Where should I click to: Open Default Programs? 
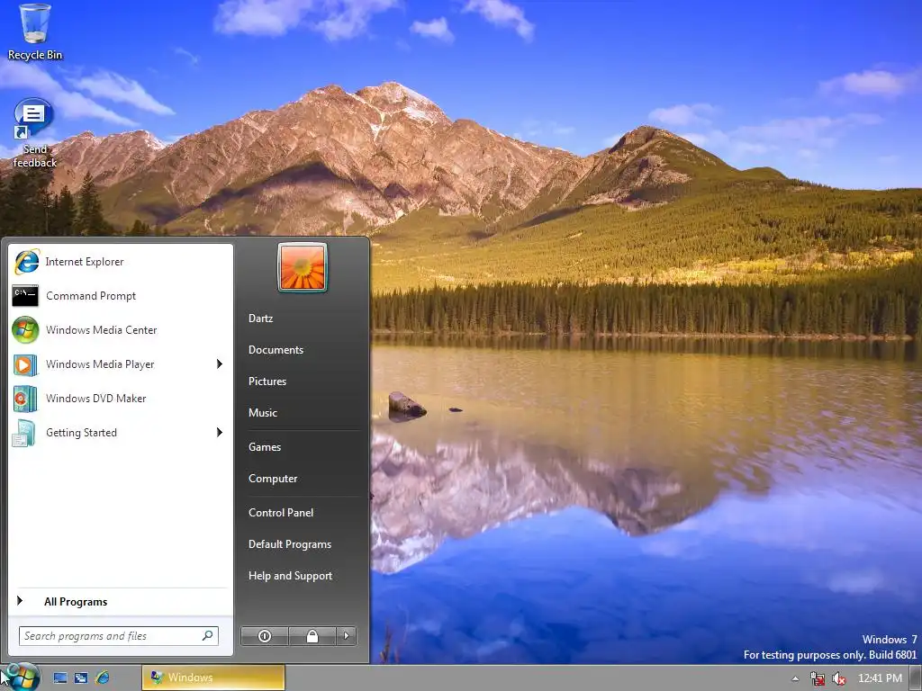pos(290,544)
